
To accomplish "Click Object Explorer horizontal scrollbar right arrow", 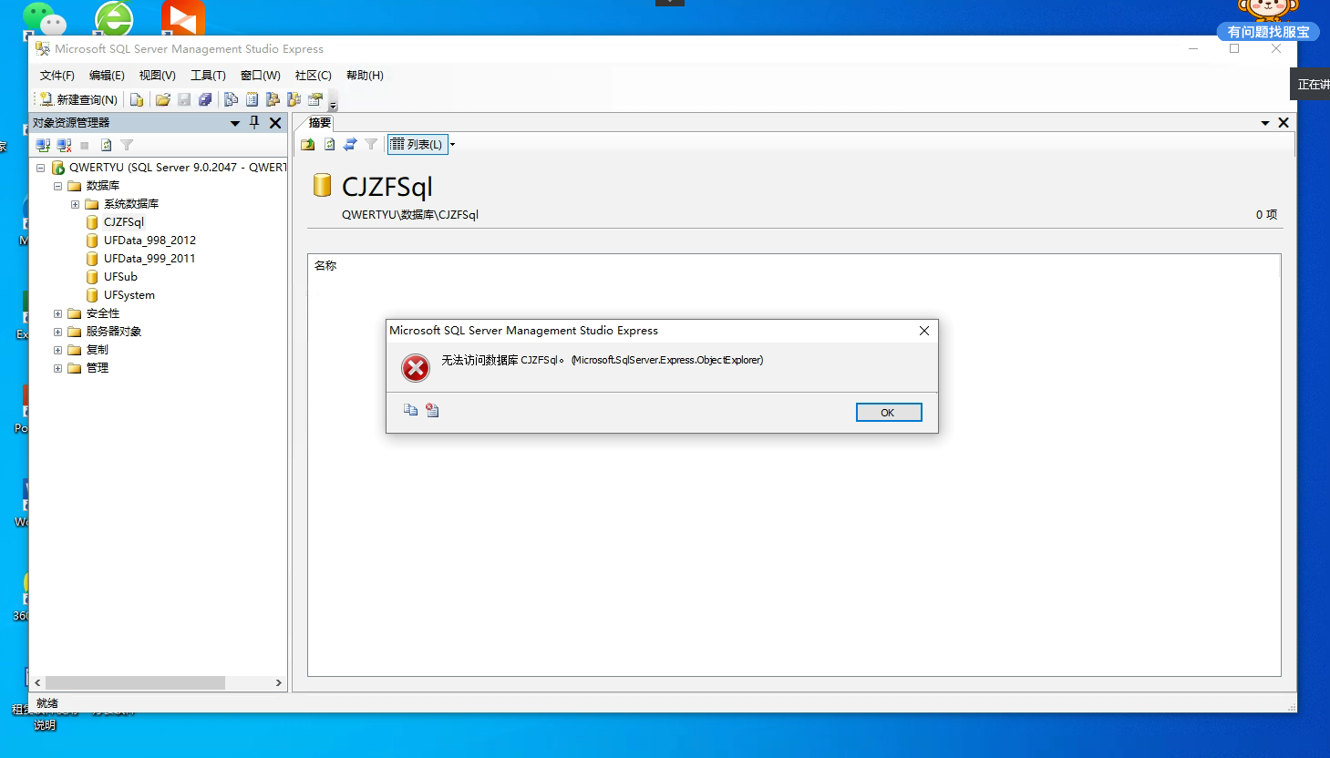I will click(279, 682).
